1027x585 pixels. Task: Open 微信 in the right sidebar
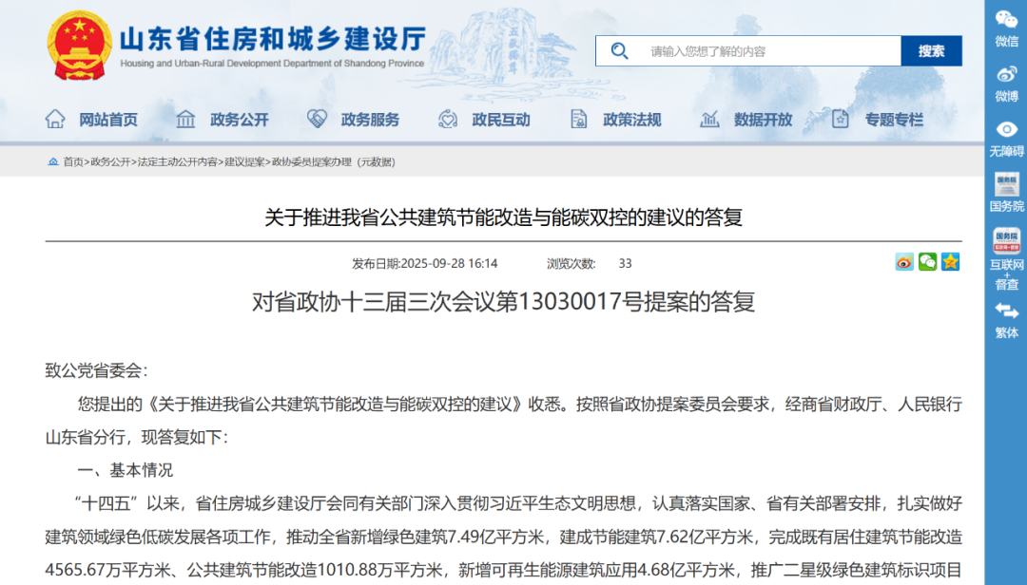pyautogui.click(x=1006, y=28)
